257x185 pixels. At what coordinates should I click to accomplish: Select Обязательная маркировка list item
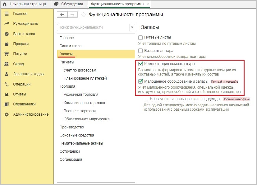click(96, 119)
